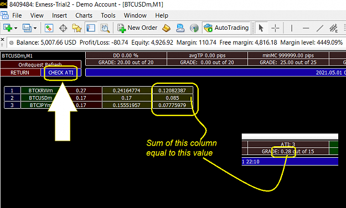Click the GRADE: 0.00 out of 20 cell
The image size is (346, 208).
(x=207, y=62)
